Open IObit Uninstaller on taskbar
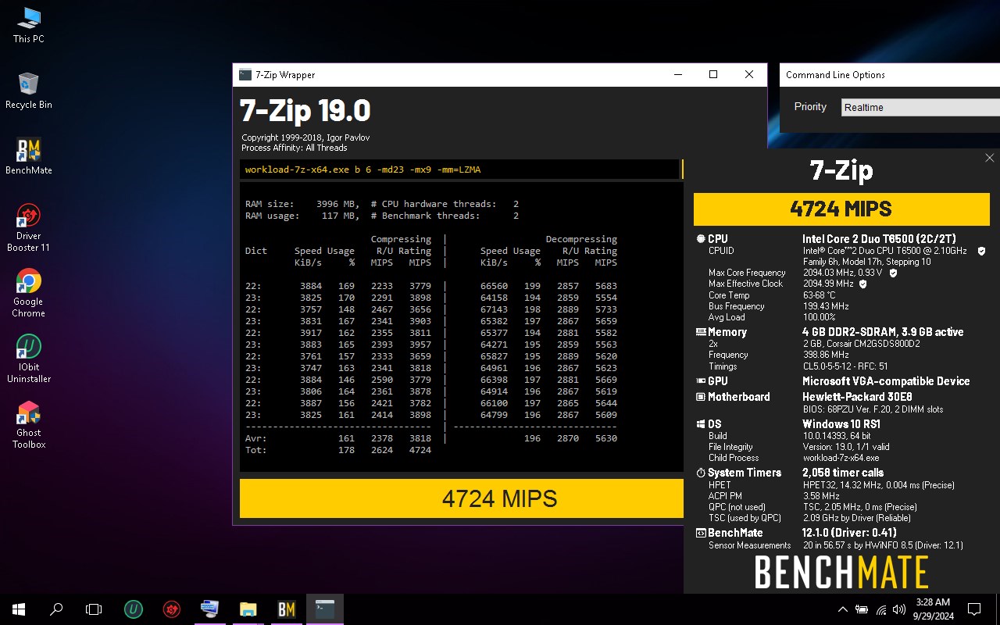Screen dimensions: 1000x625 pos(134,609)
